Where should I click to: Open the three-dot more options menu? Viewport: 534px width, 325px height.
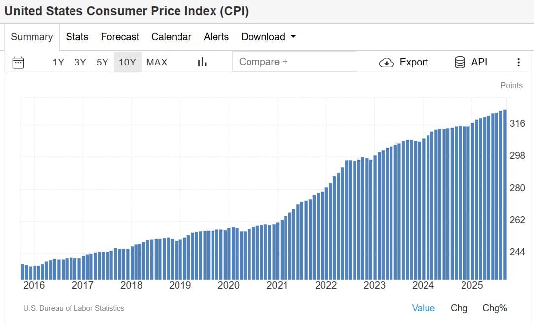(518, 62)
